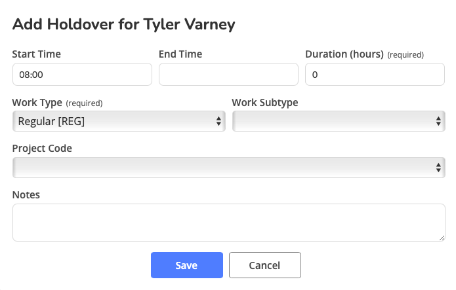Open the Project Code dropdown
This screenshot has width=456, height=290.
coord(229,168)
